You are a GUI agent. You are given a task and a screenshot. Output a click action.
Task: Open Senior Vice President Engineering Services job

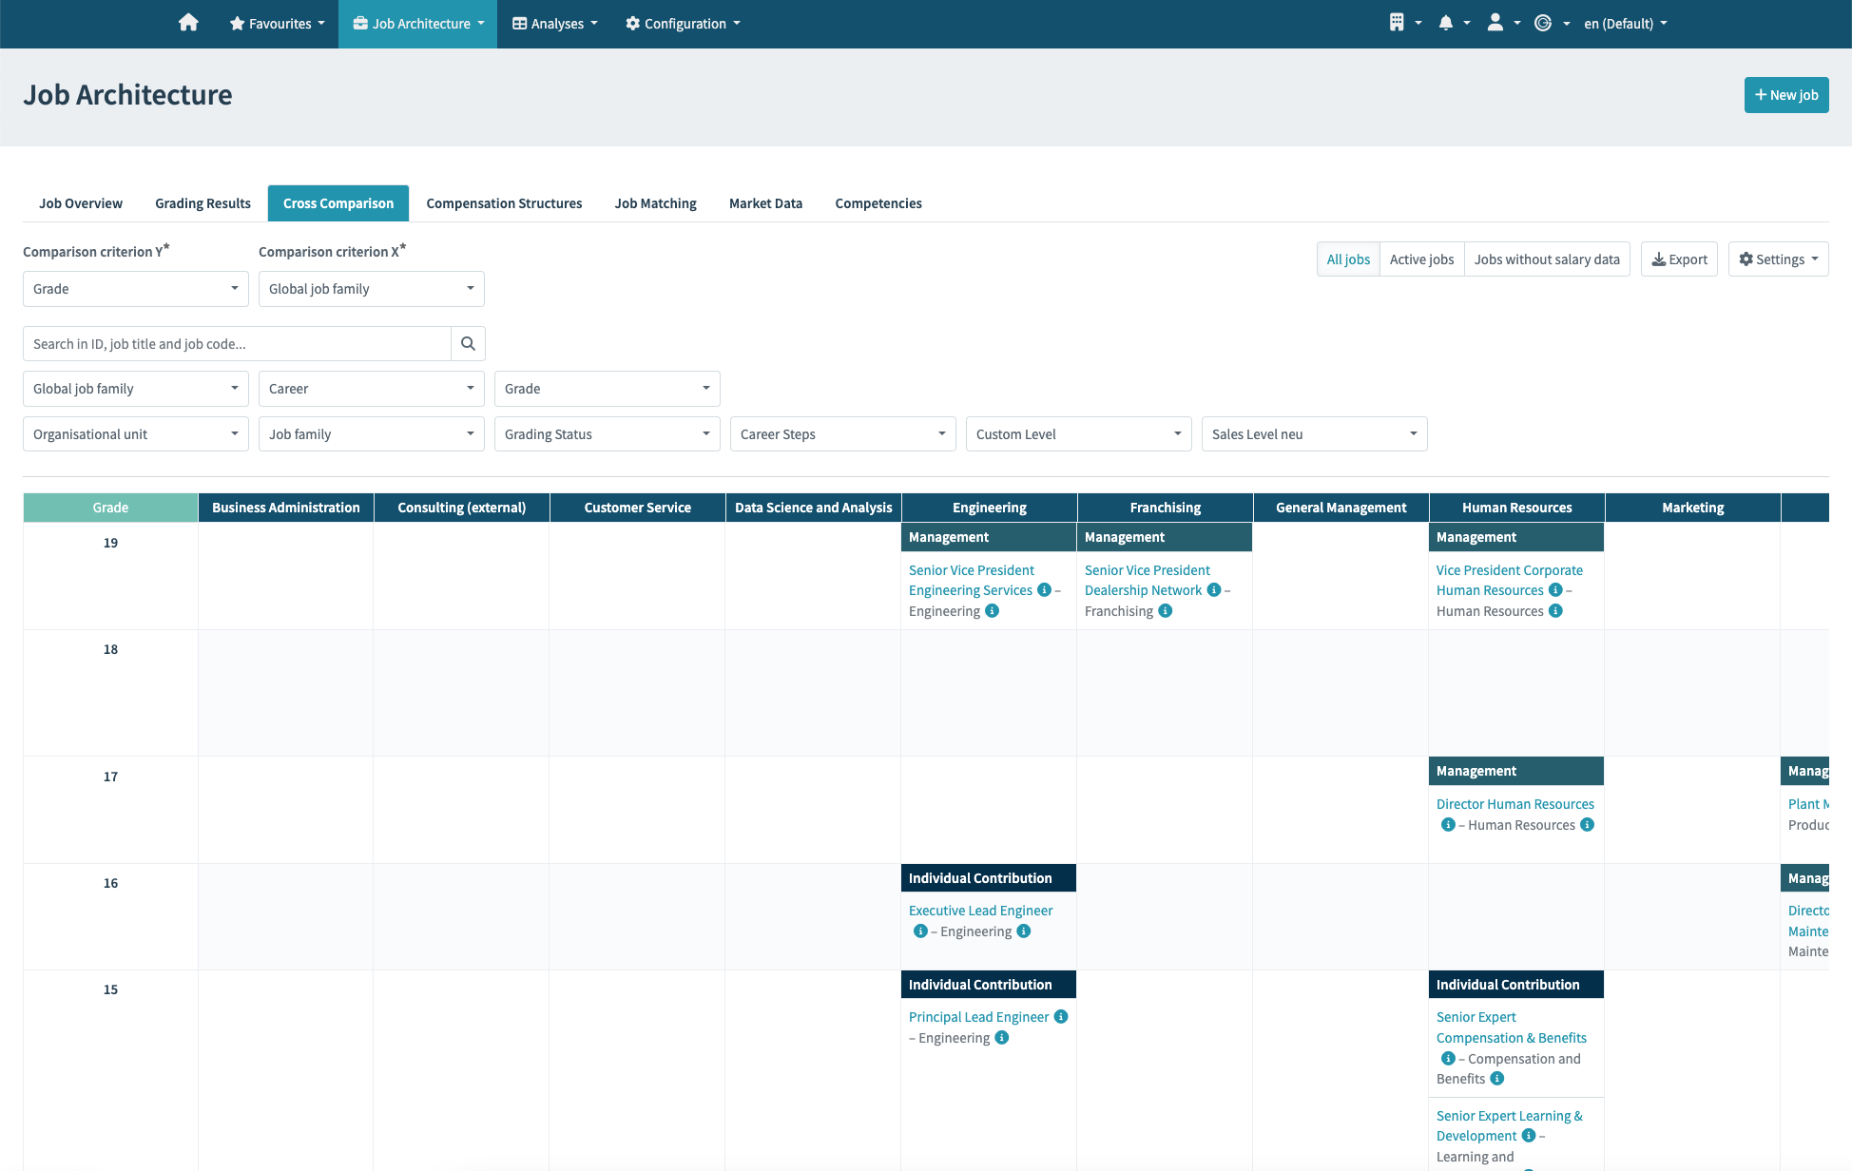coord(971,580)
